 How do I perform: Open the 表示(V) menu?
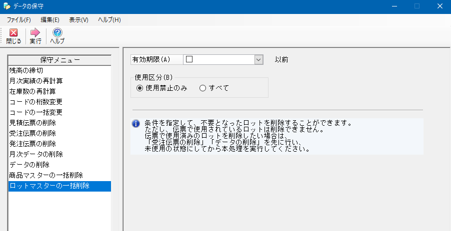(78, 20)
